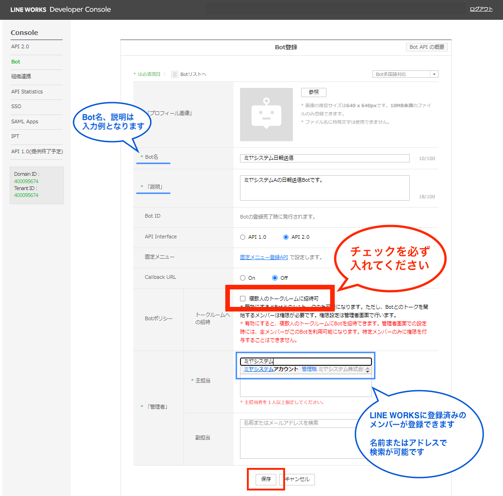The height and width of the screenshot is (496, 503).
Task: Open the 固定メニュー登録API link
Action: pyautogui.click(x=264, y=257)
